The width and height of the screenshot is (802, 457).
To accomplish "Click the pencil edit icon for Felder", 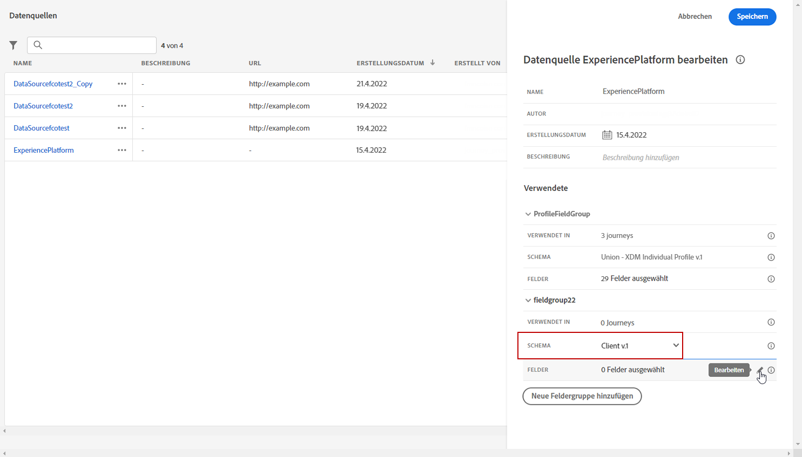I will click(x=760, y=370).
